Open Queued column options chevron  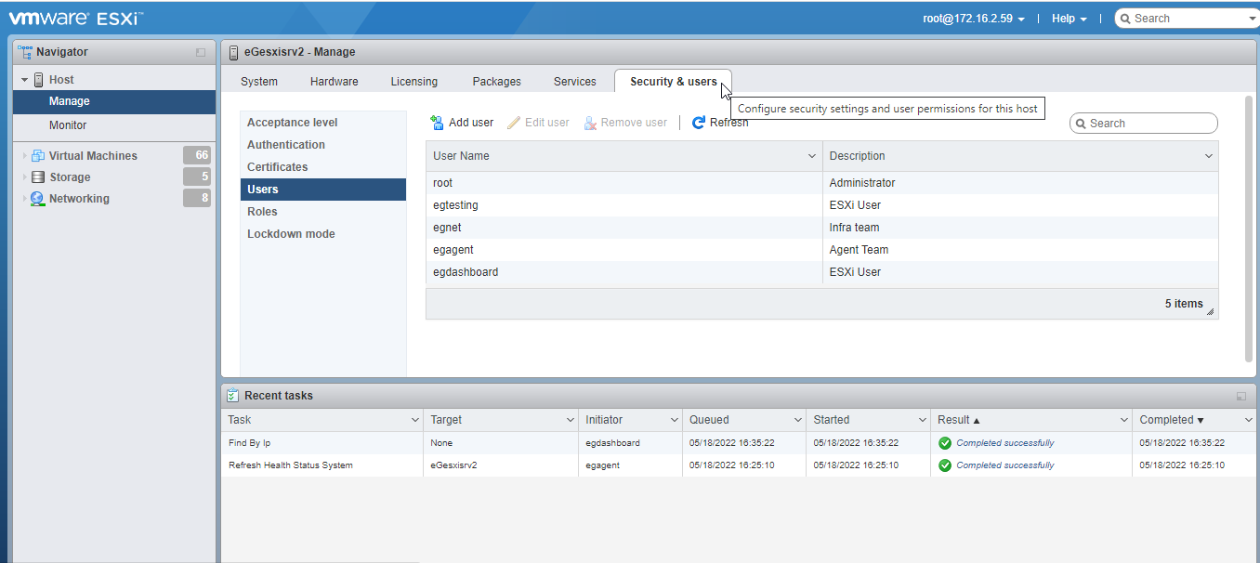click(797, 420)
